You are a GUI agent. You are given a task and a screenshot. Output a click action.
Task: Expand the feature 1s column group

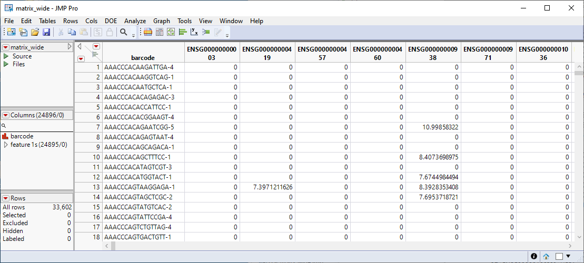click(6, 144)
